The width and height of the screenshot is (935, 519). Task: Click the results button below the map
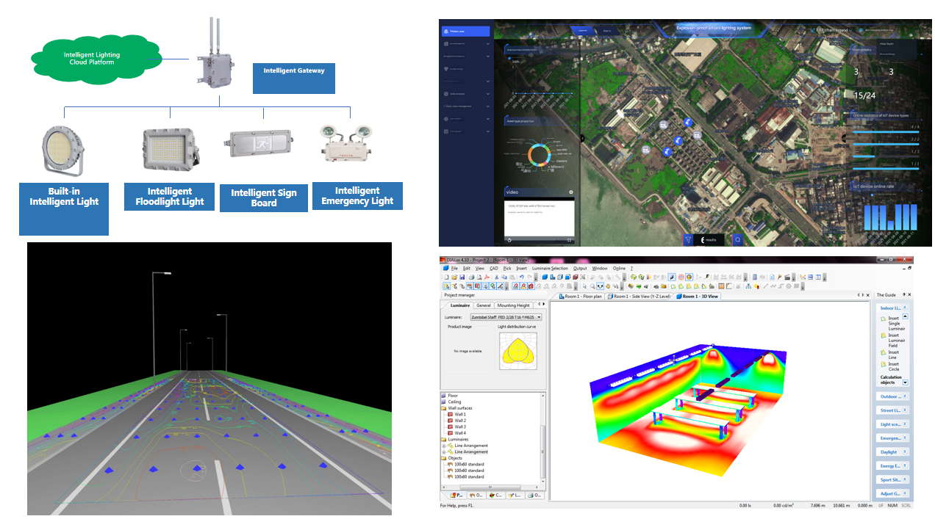709,239
